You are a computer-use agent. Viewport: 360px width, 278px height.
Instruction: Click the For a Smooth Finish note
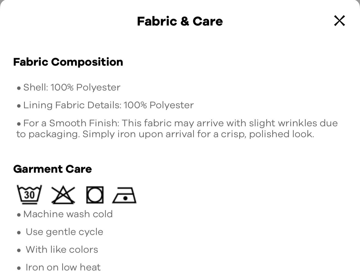point(177,128)
